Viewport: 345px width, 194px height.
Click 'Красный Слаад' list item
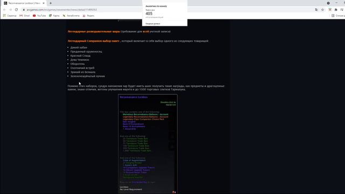(80, 56)
